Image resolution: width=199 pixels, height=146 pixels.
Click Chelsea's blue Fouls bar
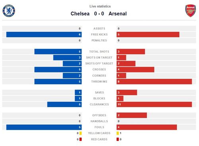tap(44, 127)
